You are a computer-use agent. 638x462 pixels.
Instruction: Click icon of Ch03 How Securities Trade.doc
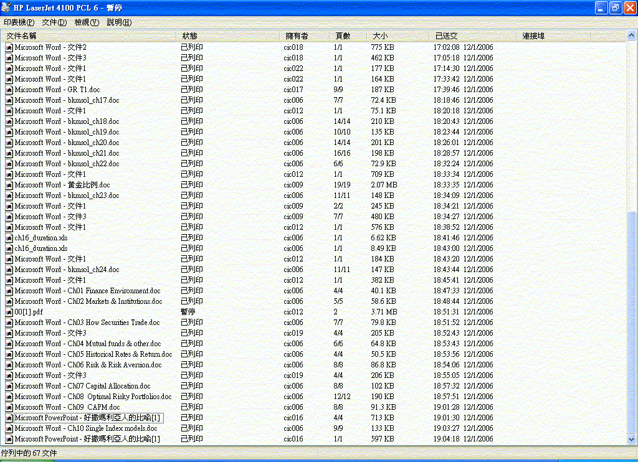[x=9, y=323]
